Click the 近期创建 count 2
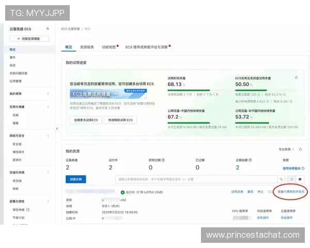This screenshot has width=310, height=248. click(x=238, y=167)
